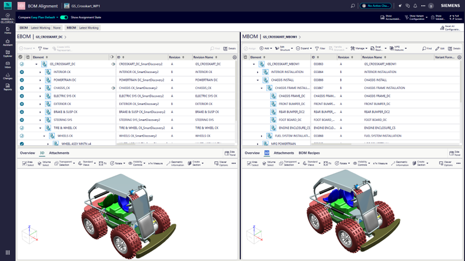Collapse the TIRE & WHEEL CK tree row
465x261 pixels.
[x=40, y=128]
